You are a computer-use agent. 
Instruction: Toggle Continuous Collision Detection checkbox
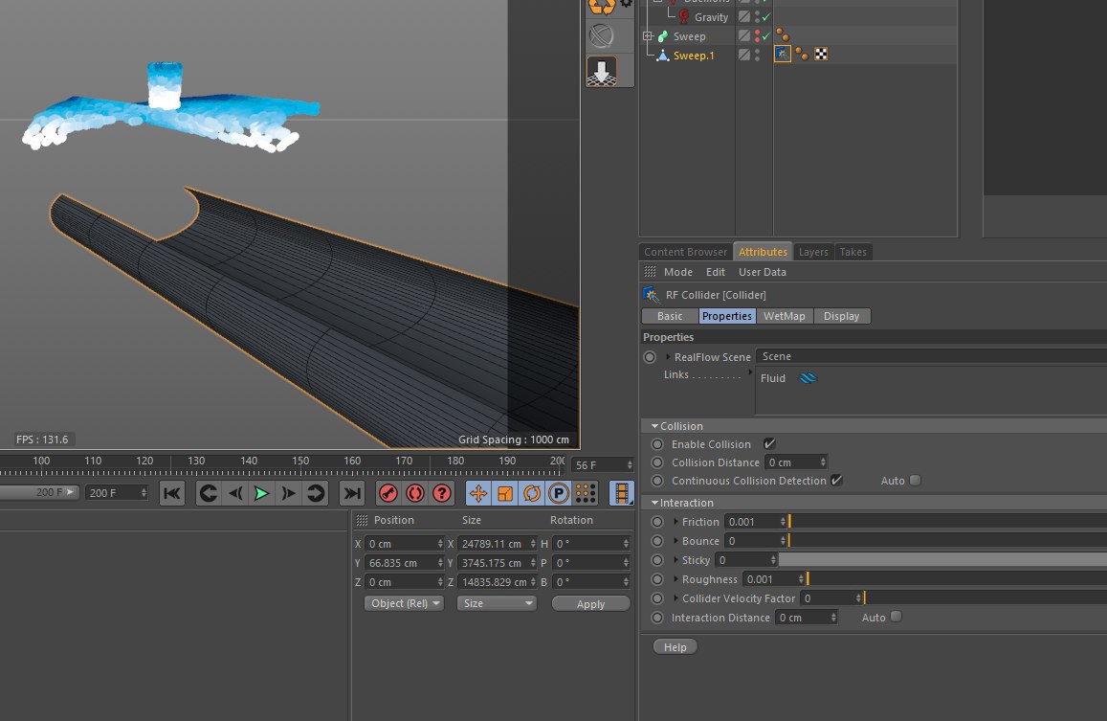pos(836,481)
